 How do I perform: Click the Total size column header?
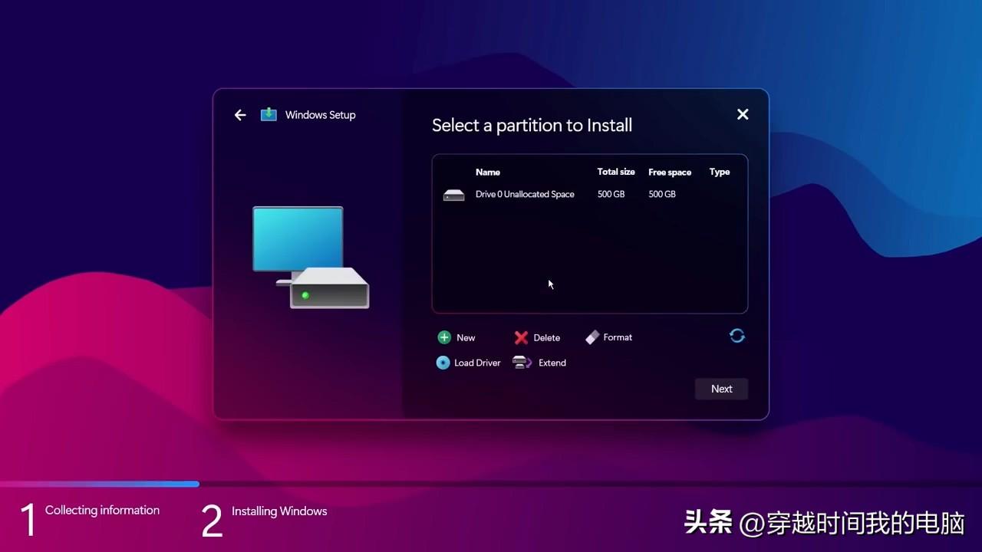point(616,172)
